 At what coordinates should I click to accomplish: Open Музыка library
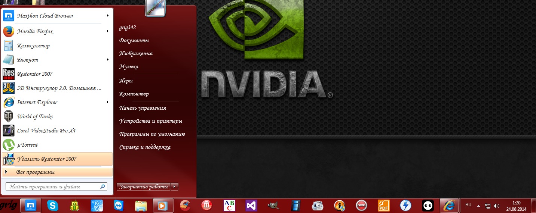pyautogui.click(x=129, y=66)
